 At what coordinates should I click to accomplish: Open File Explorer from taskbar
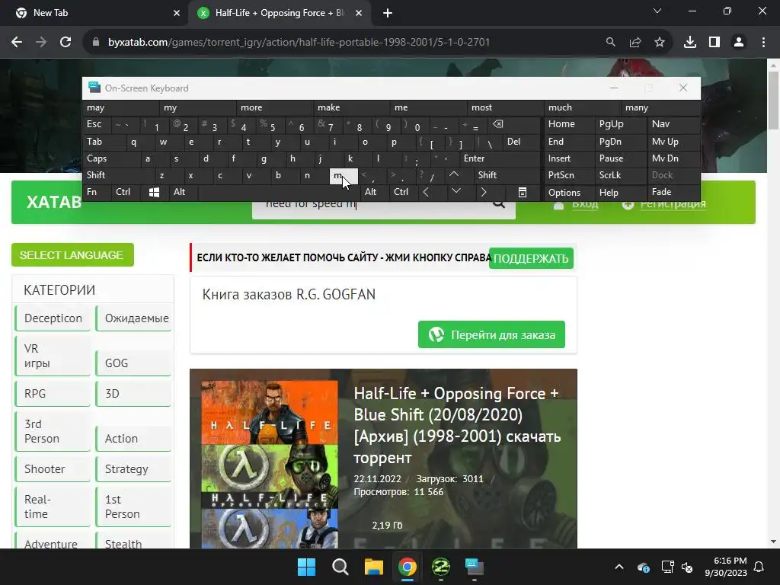pyautogui.click(x=373, y=567)
